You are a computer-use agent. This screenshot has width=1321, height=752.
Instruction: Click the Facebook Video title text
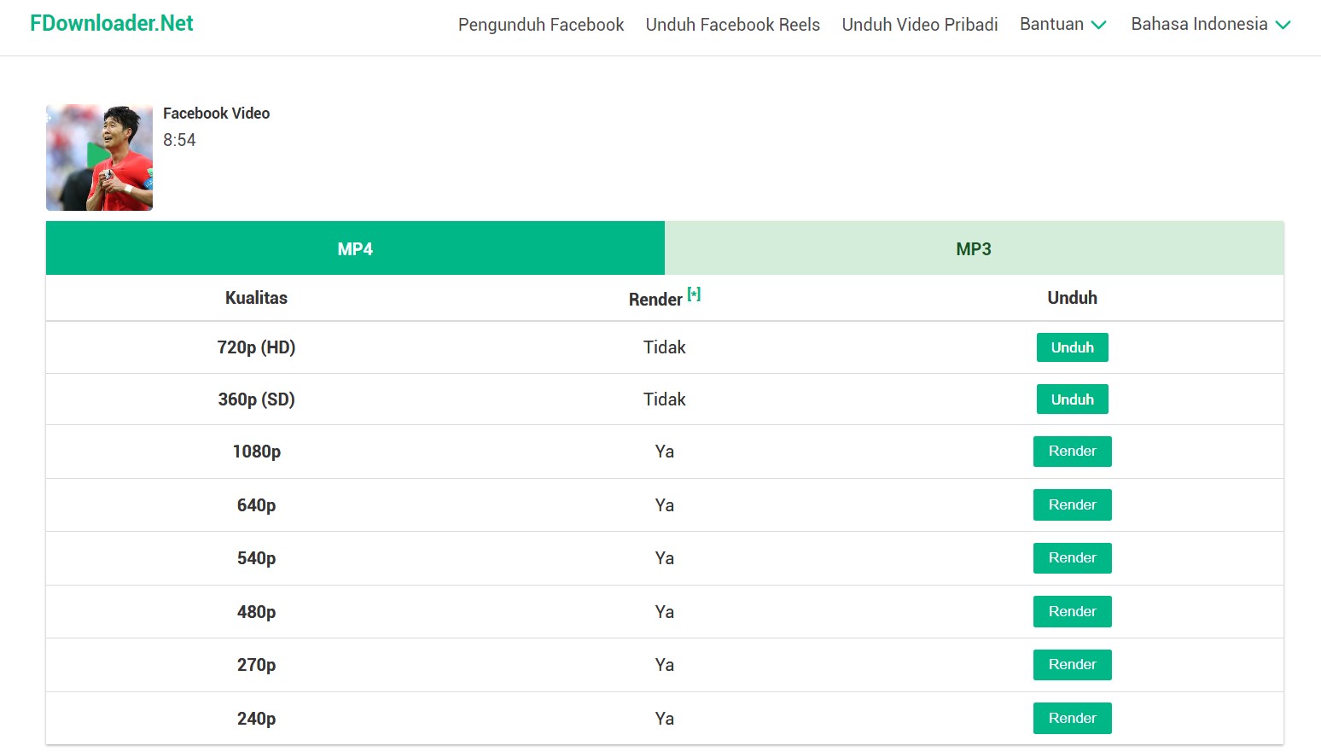point(217,114)
